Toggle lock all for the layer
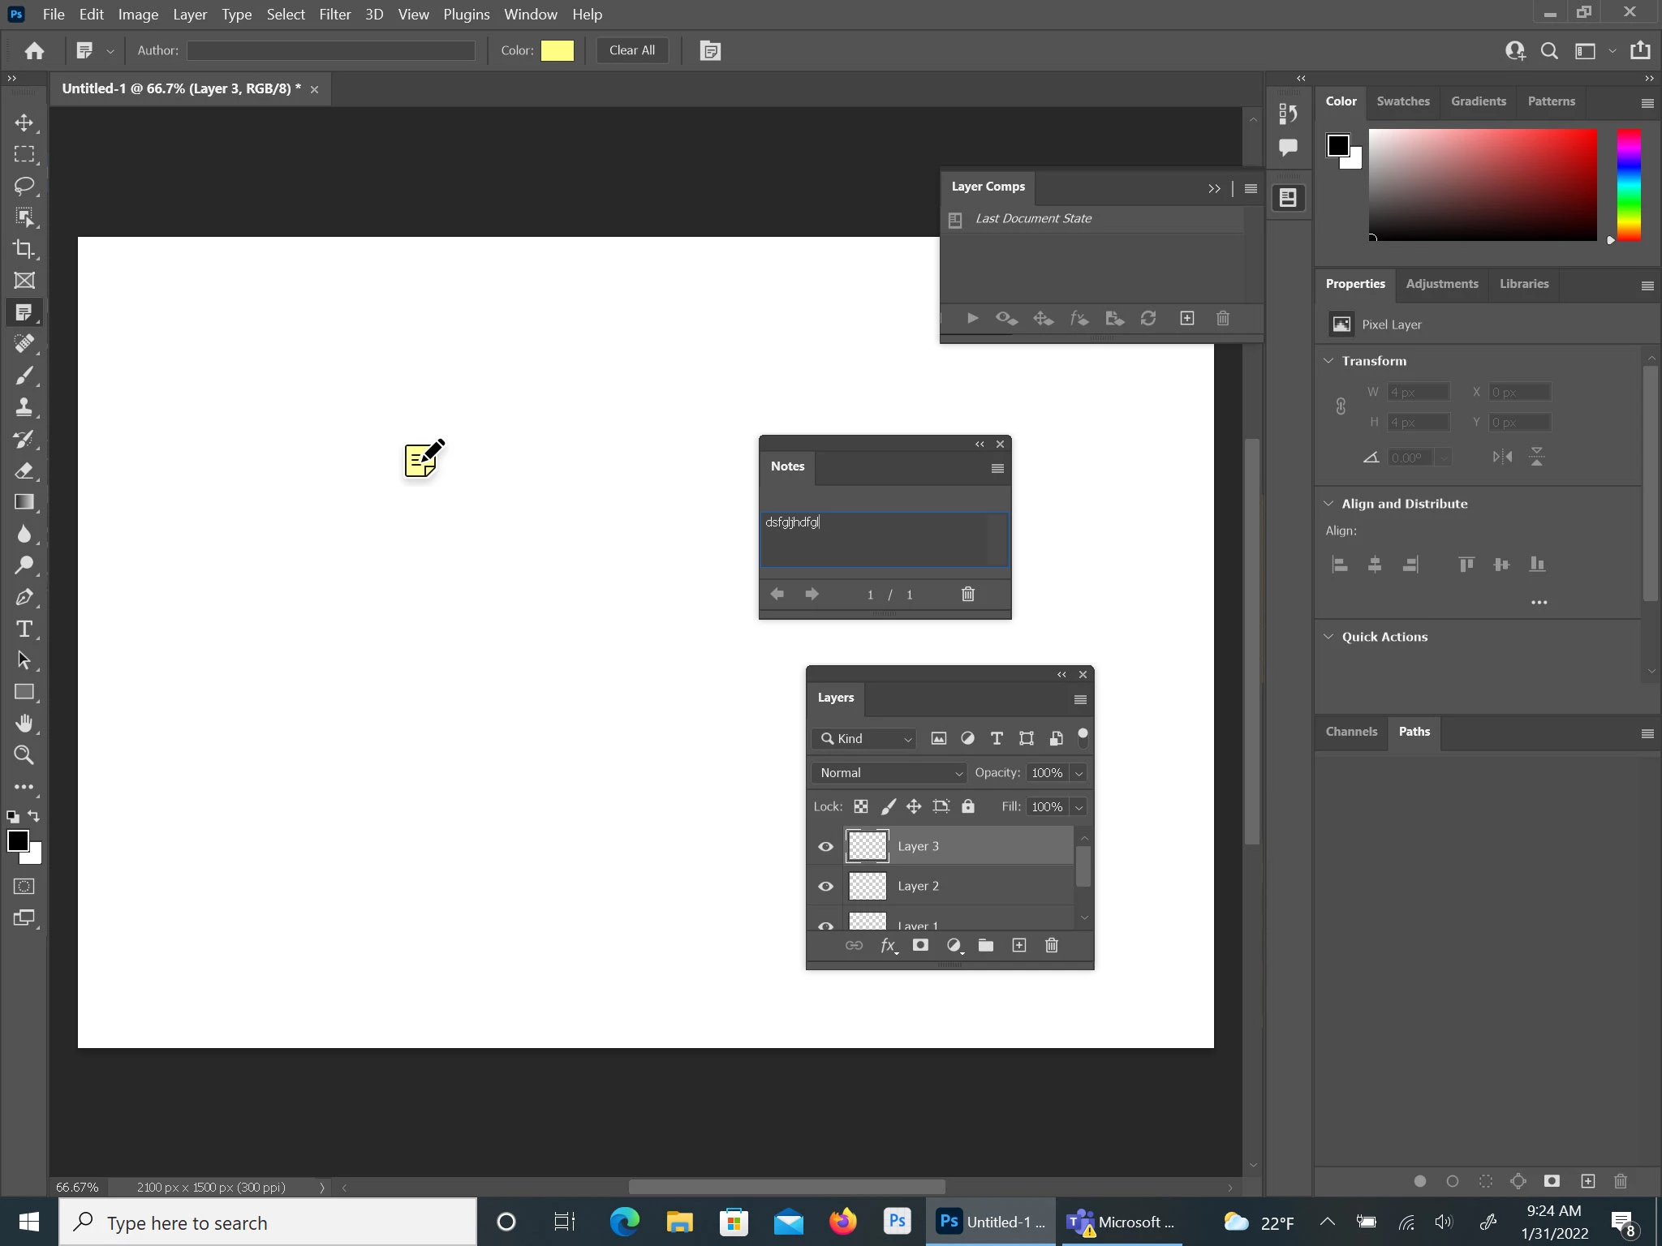The width and height of the screenshot is (1662, 1246). tap(967, 806)
